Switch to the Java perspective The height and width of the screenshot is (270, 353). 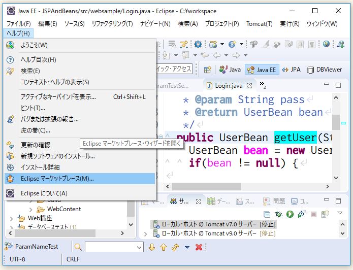(x=230, y=70)
